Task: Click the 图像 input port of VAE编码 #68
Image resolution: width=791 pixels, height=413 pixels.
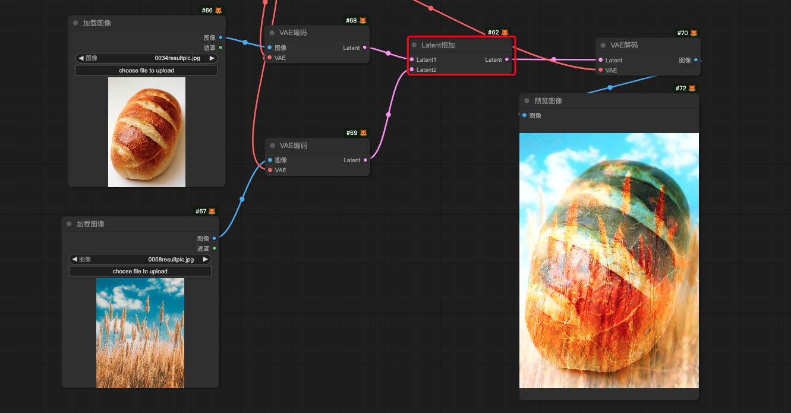Action: click(x=269, y=48)
